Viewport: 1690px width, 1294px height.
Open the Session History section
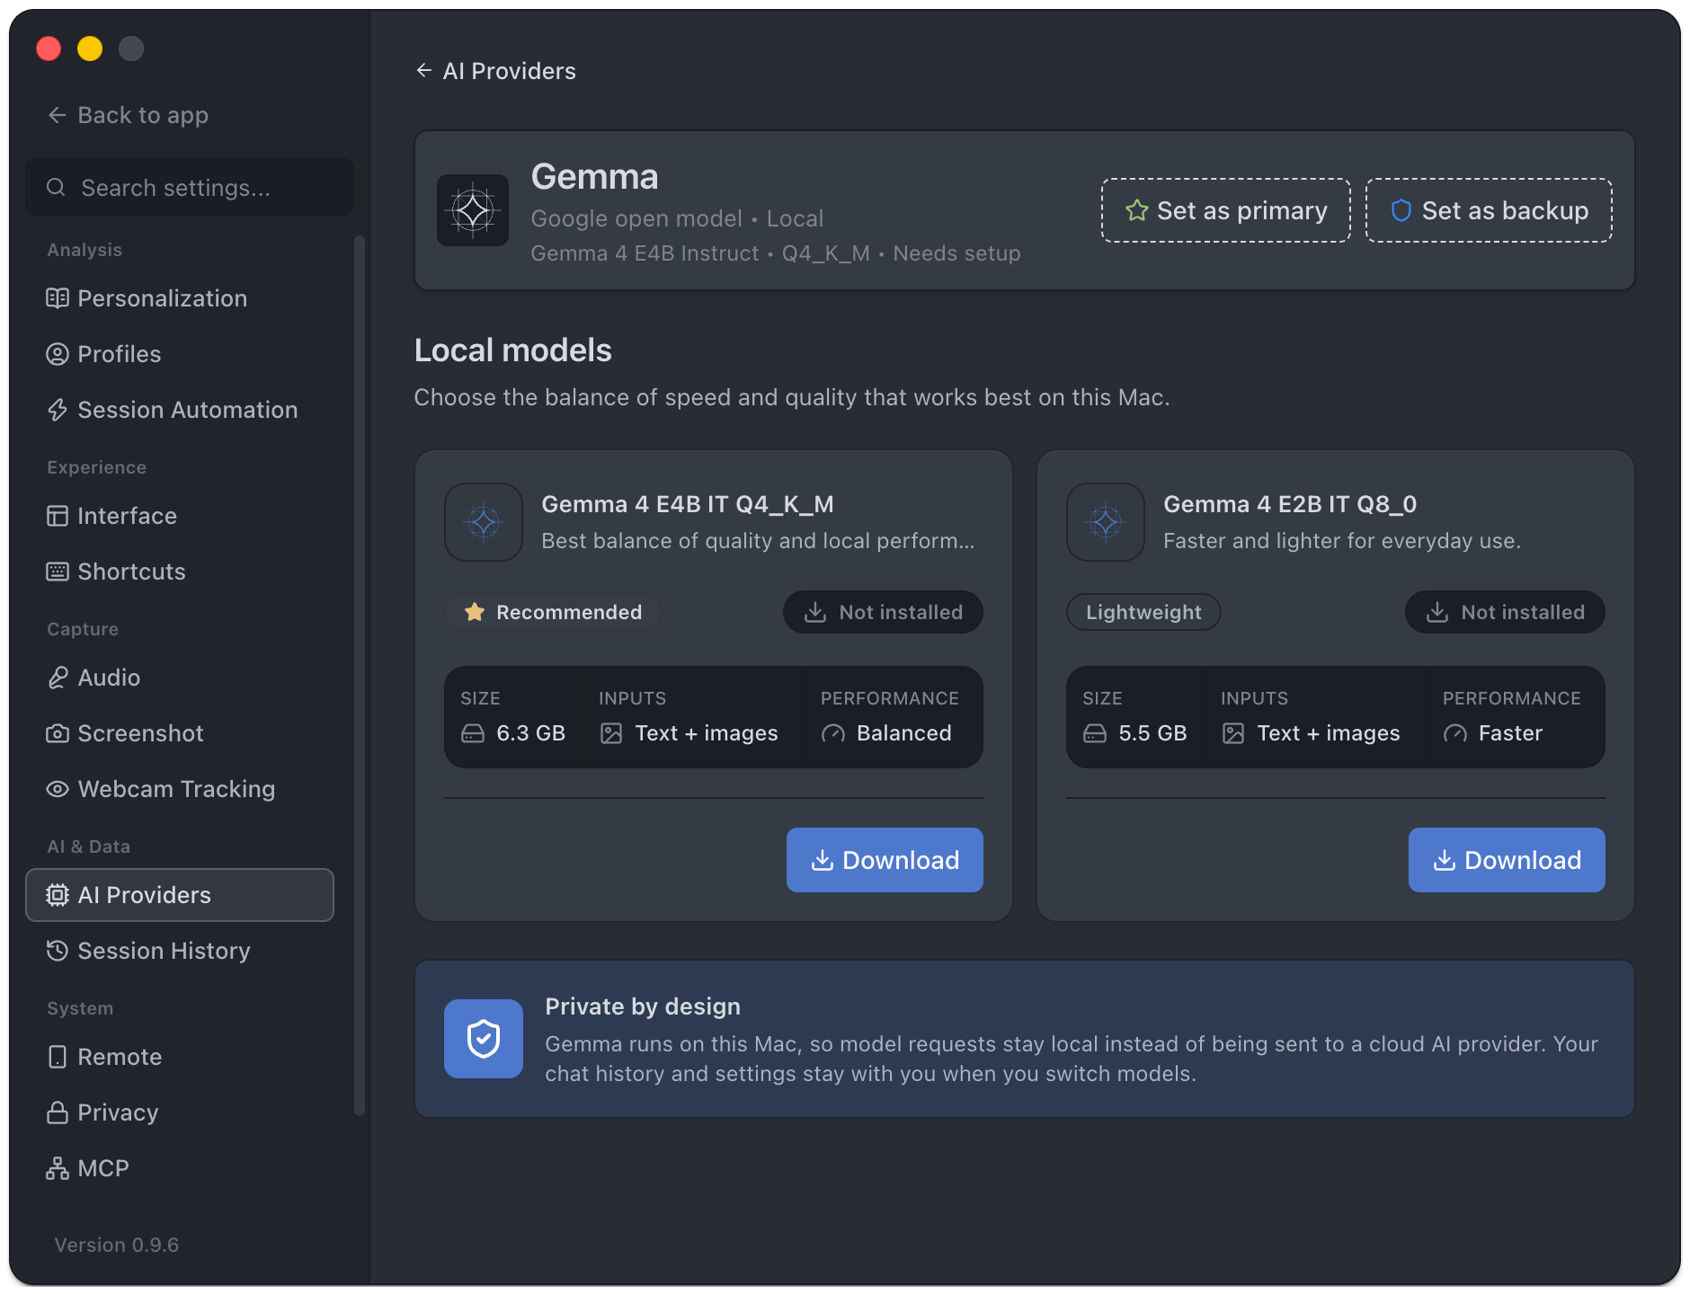click(x=180, y=951)
